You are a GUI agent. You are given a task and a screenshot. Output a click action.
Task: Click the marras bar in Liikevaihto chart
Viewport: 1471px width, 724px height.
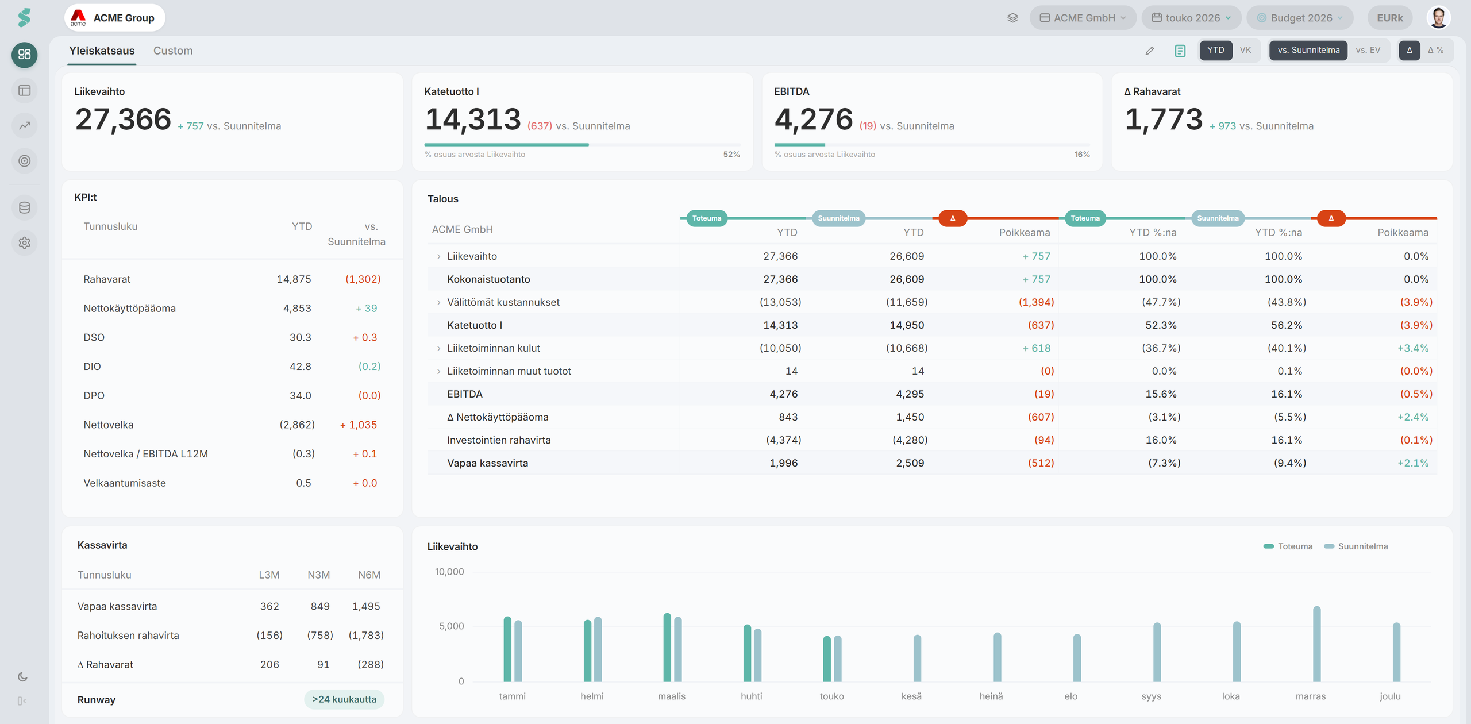pos(1316,644)
